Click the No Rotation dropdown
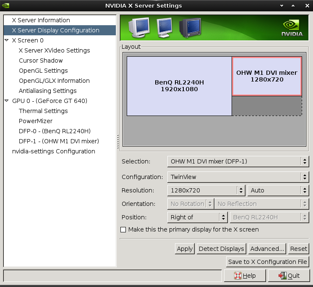 [190, 204]
